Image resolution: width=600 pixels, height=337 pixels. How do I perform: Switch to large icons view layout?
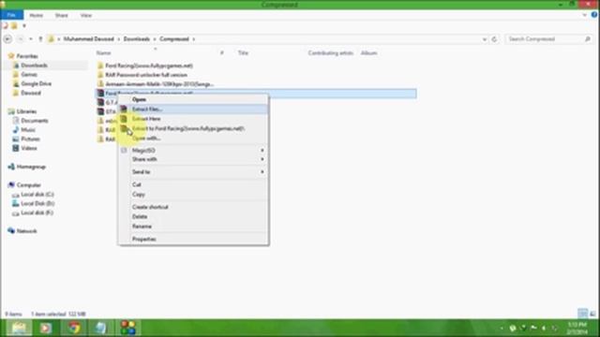tap(592, 314)
